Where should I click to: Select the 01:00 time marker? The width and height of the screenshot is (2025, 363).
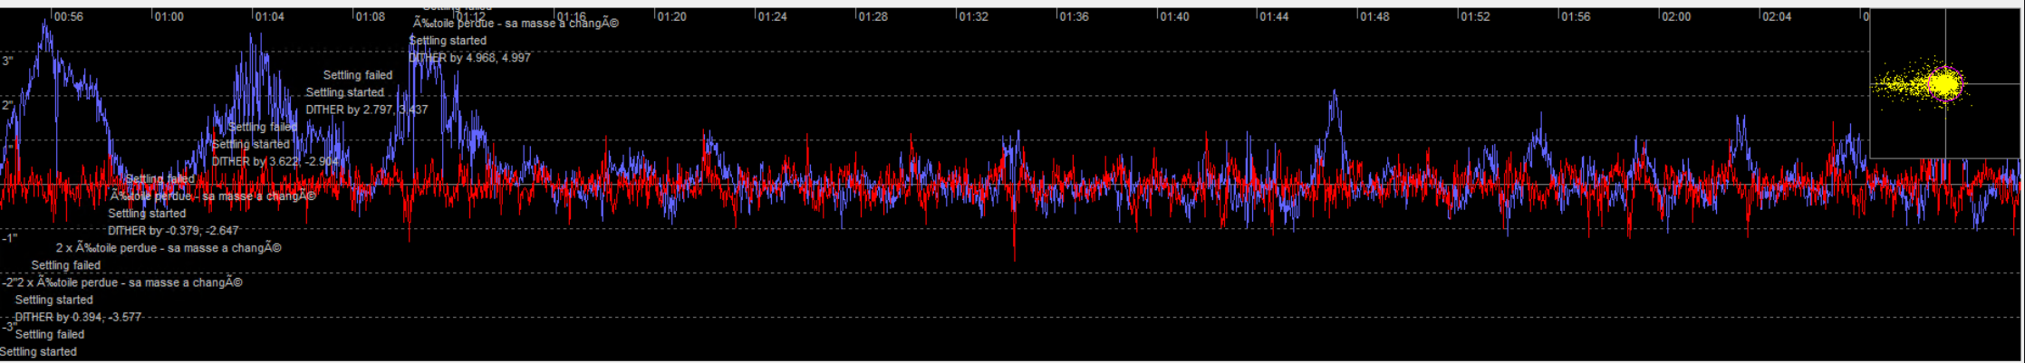(169, 16)
